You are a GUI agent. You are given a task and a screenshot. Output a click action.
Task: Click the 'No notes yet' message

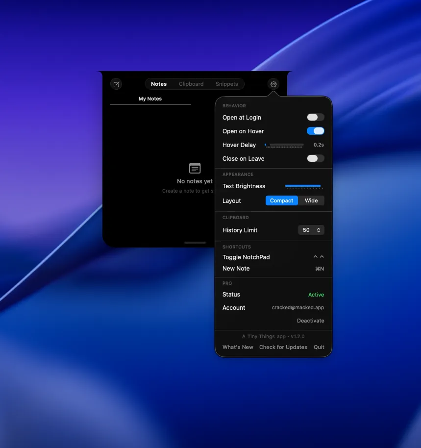tap(195, 181)
